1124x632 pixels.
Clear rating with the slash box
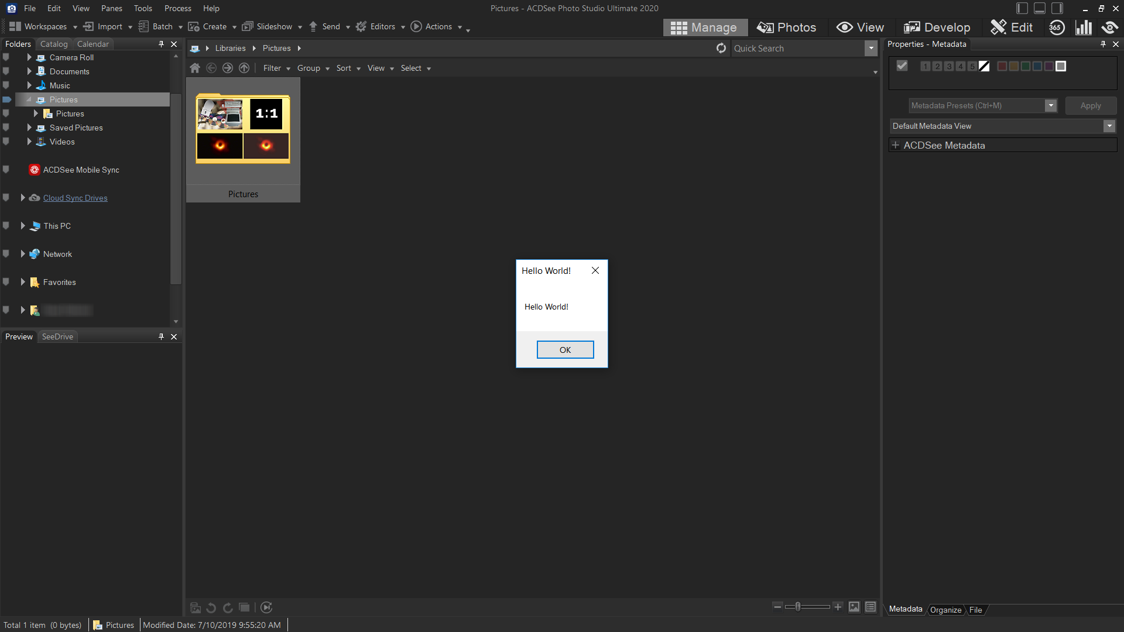[x=984, y=66]
